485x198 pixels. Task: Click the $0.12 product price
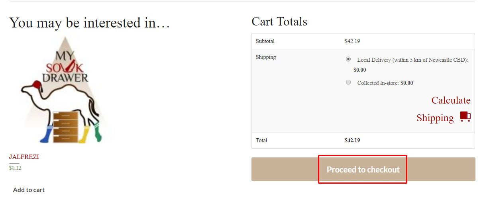(15, 168)
